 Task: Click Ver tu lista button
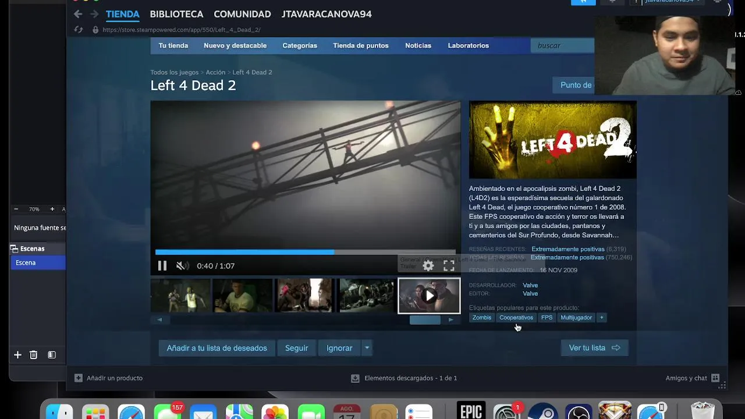pyautogui.click(x=595, y=348)
